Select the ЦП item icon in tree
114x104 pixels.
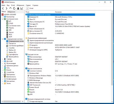pos(7,21)
